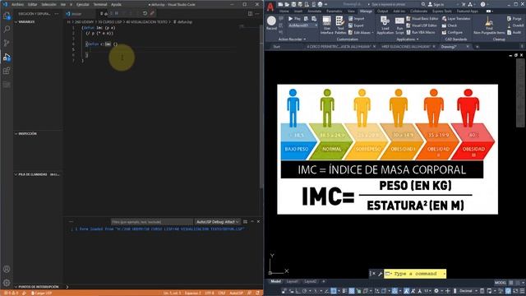Click the wrench icon on AutoCAD command line
Viewport: 526px width, 296px height.
point(380,274)
